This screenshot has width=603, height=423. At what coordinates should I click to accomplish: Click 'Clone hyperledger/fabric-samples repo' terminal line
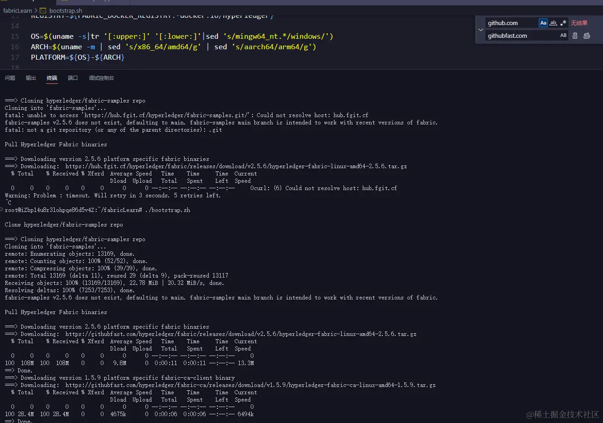(x=64, y=225)
